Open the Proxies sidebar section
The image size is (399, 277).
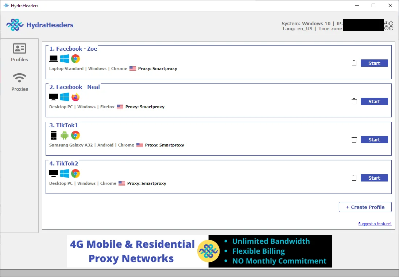click(x=19, y=82)
